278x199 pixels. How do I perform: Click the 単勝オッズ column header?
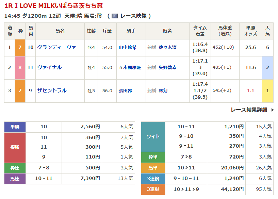(x=250, y=31)
